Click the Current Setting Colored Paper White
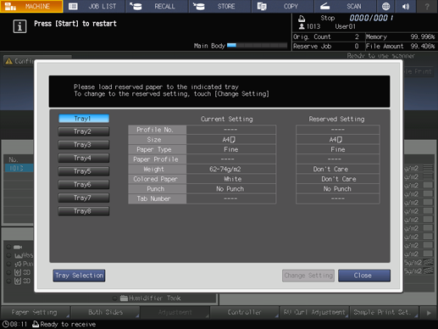This screenshot has width=438, height=329. 231,179
